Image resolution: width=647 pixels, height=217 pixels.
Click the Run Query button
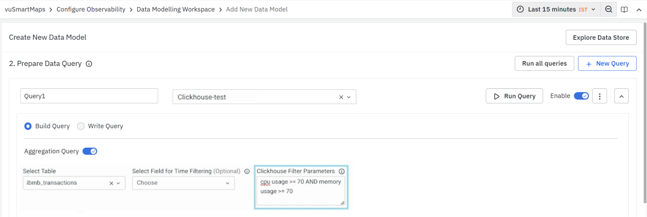[514, 96]
